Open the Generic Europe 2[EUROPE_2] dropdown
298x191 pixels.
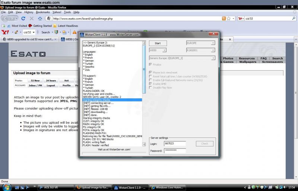coord(182,58)
